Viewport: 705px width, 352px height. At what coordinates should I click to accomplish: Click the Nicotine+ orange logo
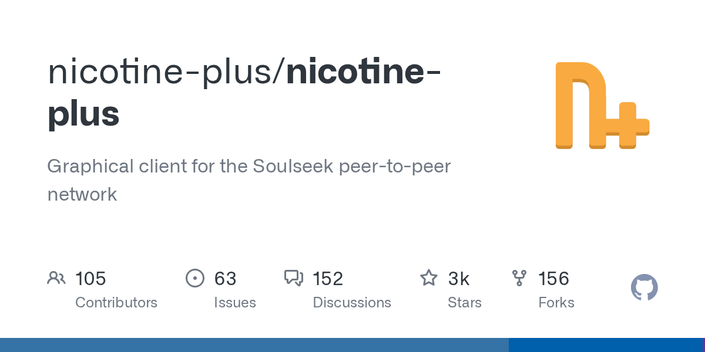602,106
